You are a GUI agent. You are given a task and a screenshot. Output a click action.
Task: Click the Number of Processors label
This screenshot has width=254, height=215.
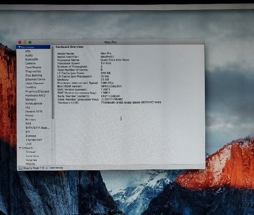point(72,67)
